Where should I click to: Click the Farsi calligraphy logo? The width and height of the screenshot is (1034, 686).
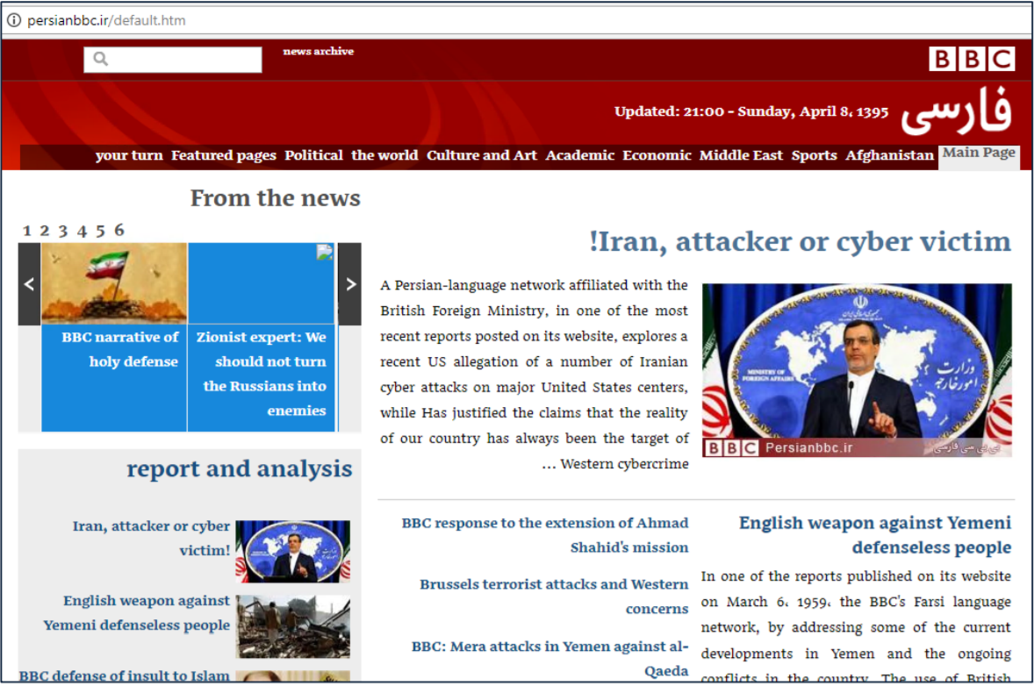pos(957,111)
